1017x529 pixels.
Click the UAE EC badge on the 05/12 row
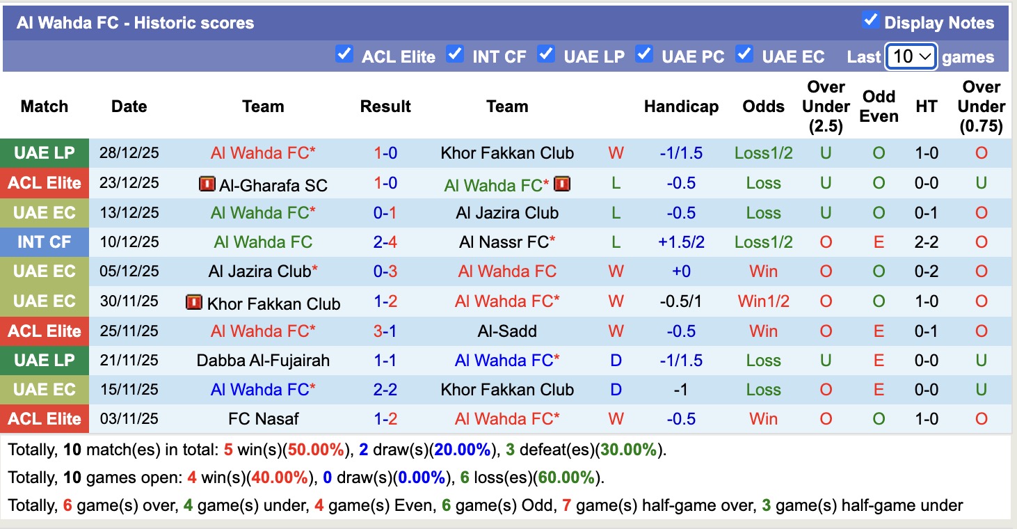pyautogui.click(x=44, y=271)
